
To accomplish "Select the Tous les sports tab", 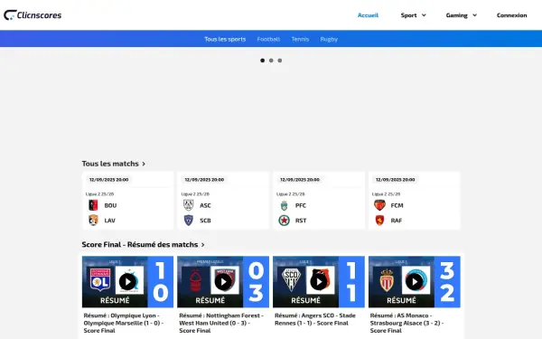I will 225,39.
